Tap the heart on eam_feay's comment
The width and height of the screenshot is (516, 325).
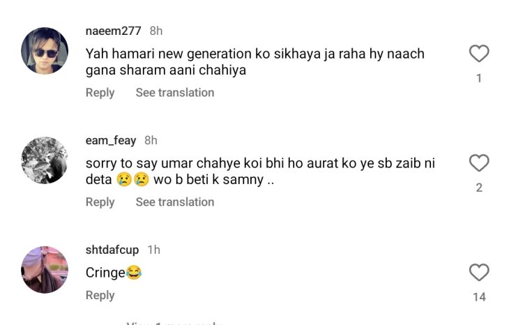[x=479, y=163]
